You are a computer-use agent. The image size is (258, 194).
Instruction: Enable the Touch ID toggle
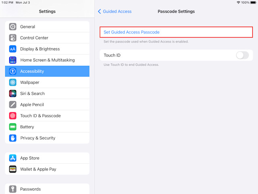click(242, 55)
